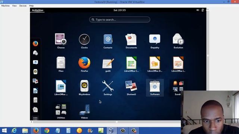239x134 pixels.
Task: Click Shotwell icon in the GNOME dash
Action: click(35, 81)
